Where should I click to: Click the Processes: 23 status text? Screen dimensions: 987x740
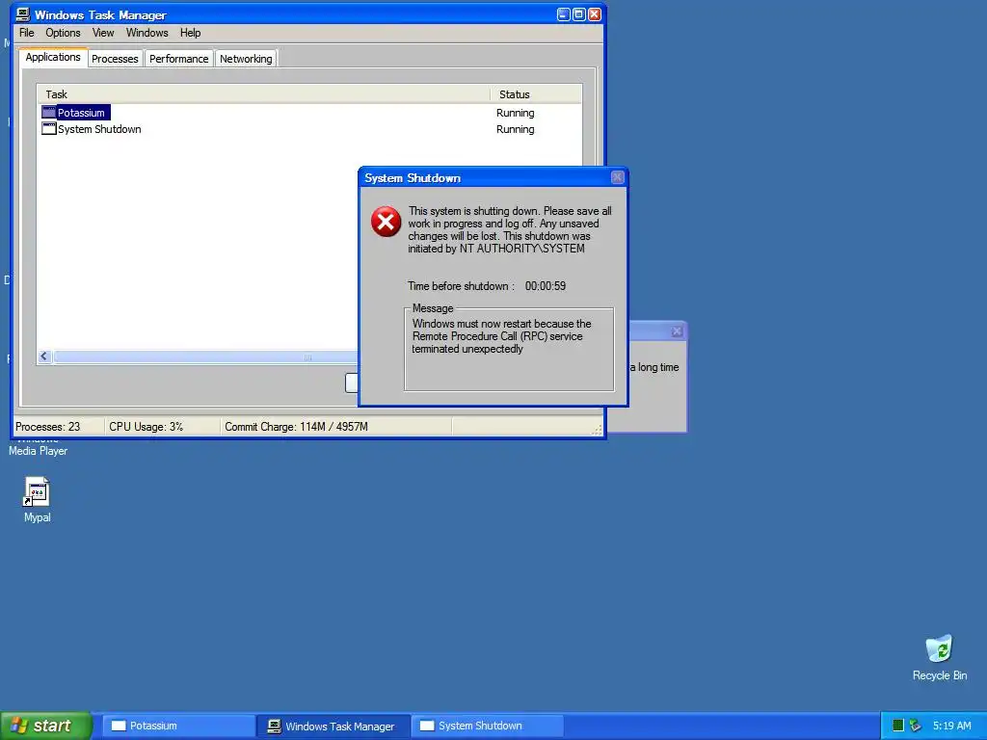[48, 427]
